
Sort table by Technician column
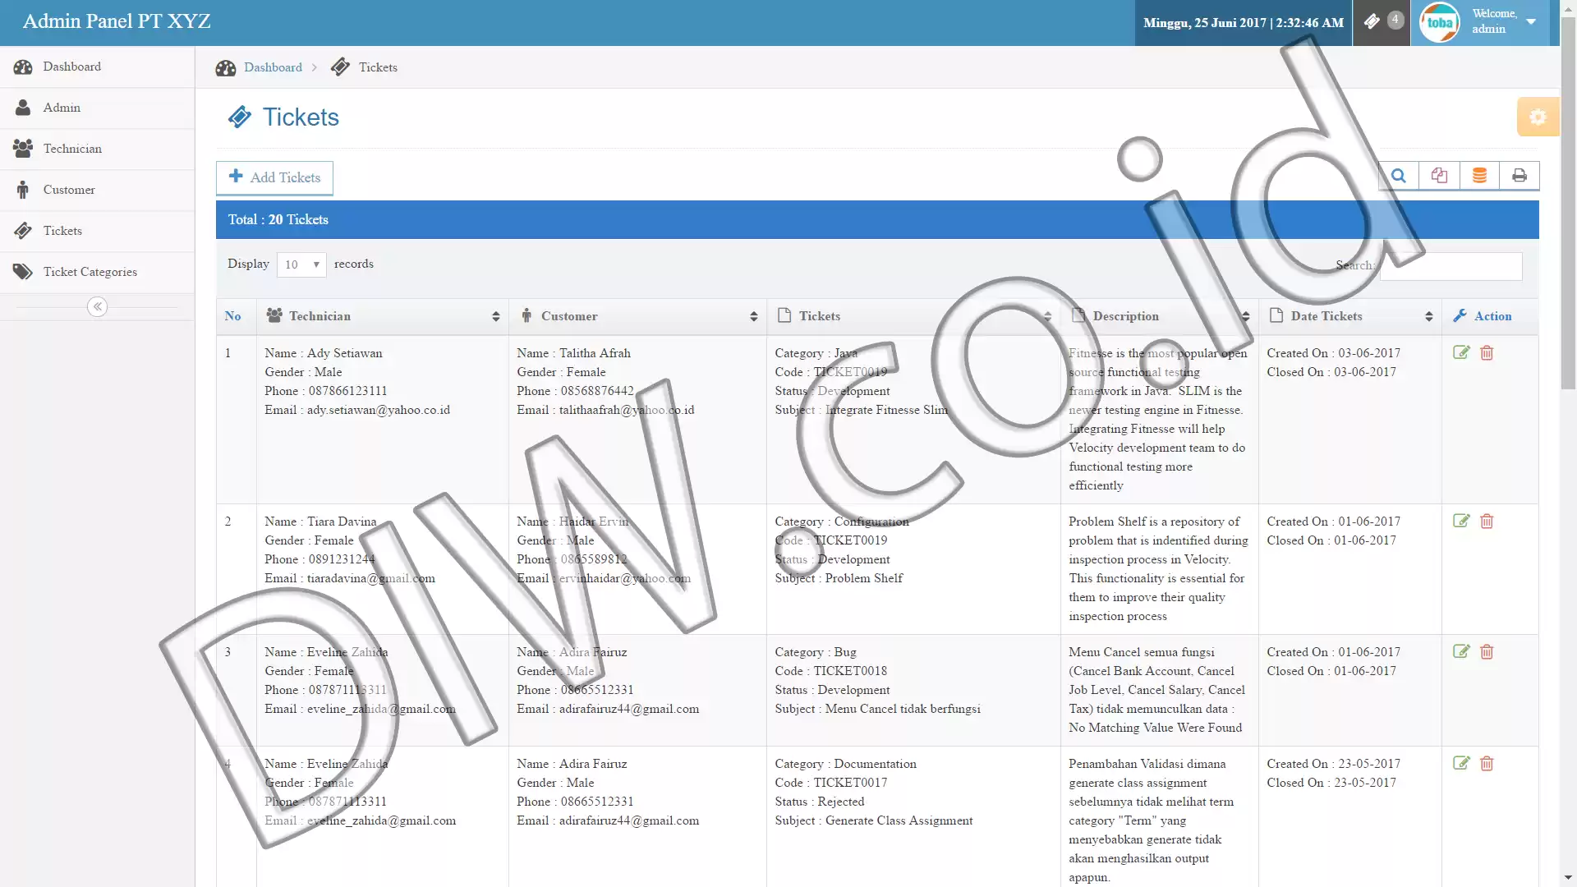tap(383, 316)
